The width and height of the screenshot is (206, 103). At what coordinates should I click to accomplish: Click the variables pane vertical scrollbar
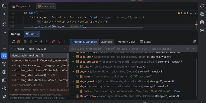197,78
